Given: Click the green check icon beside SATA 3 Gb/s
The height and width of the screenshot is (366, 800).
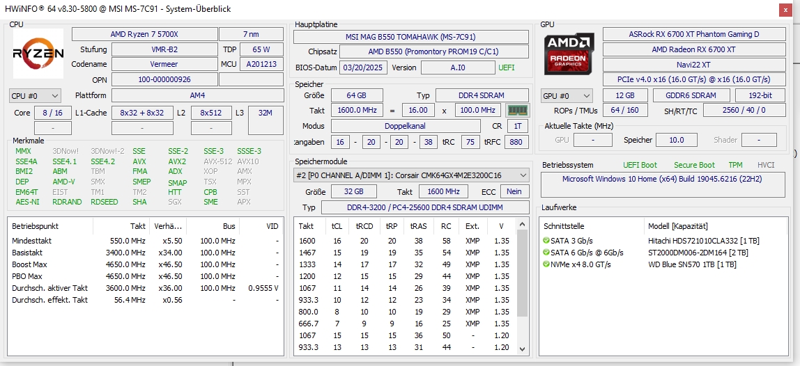Looking at the screenshot, I should pos(546,241).
